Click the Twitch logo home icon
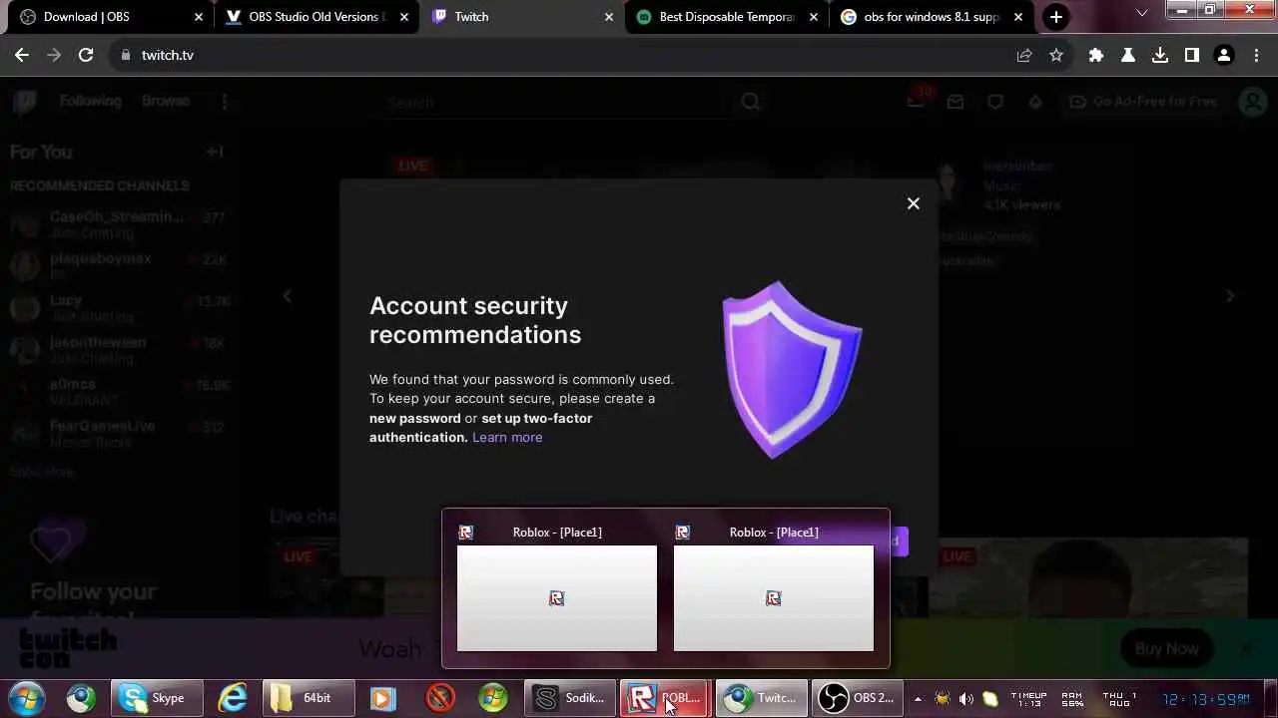Screen dimensions: 1278x718 25,101
